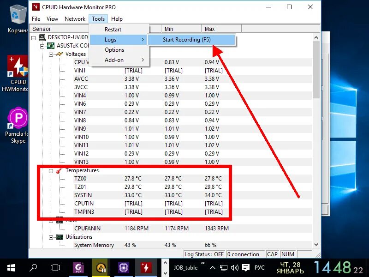Image resolution: width=369 pixels, height=277 pixels.
Task: Open the purple PDF app on taskbar
Action: coord(78,268)
